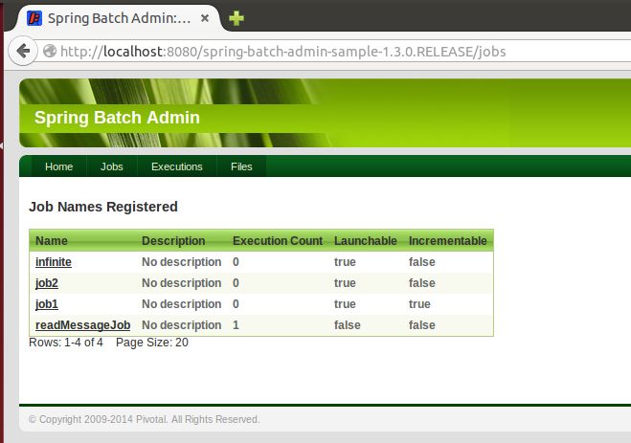Click the Launchable column header
This screenshot has height=443, width=631.
(x=366, y=241)
